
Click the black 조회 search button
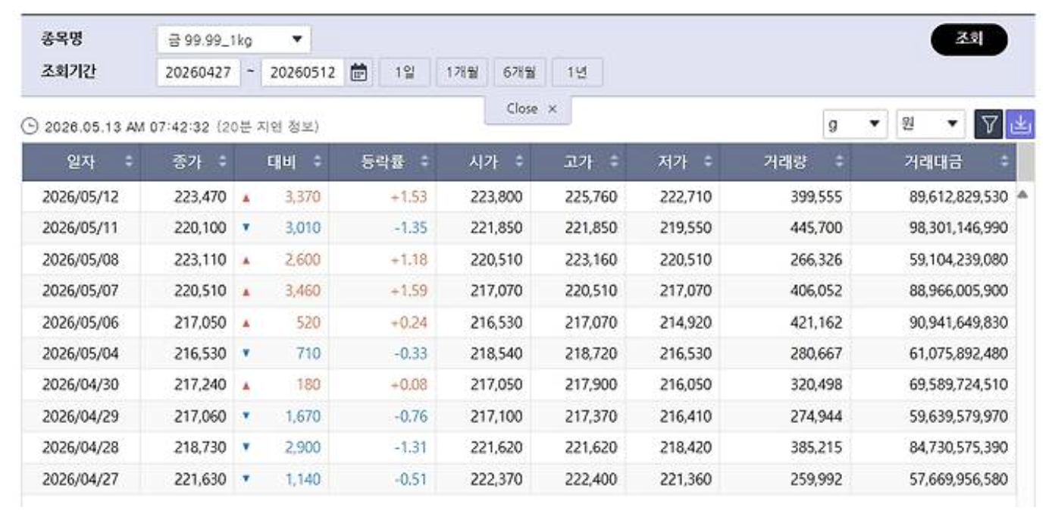click(969, 39)
